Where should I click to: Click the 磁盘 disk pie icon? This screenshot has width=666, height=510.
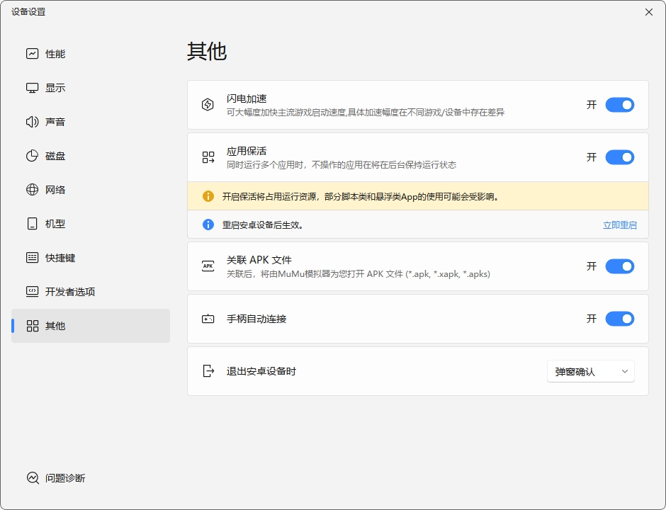tap(33, 156)
